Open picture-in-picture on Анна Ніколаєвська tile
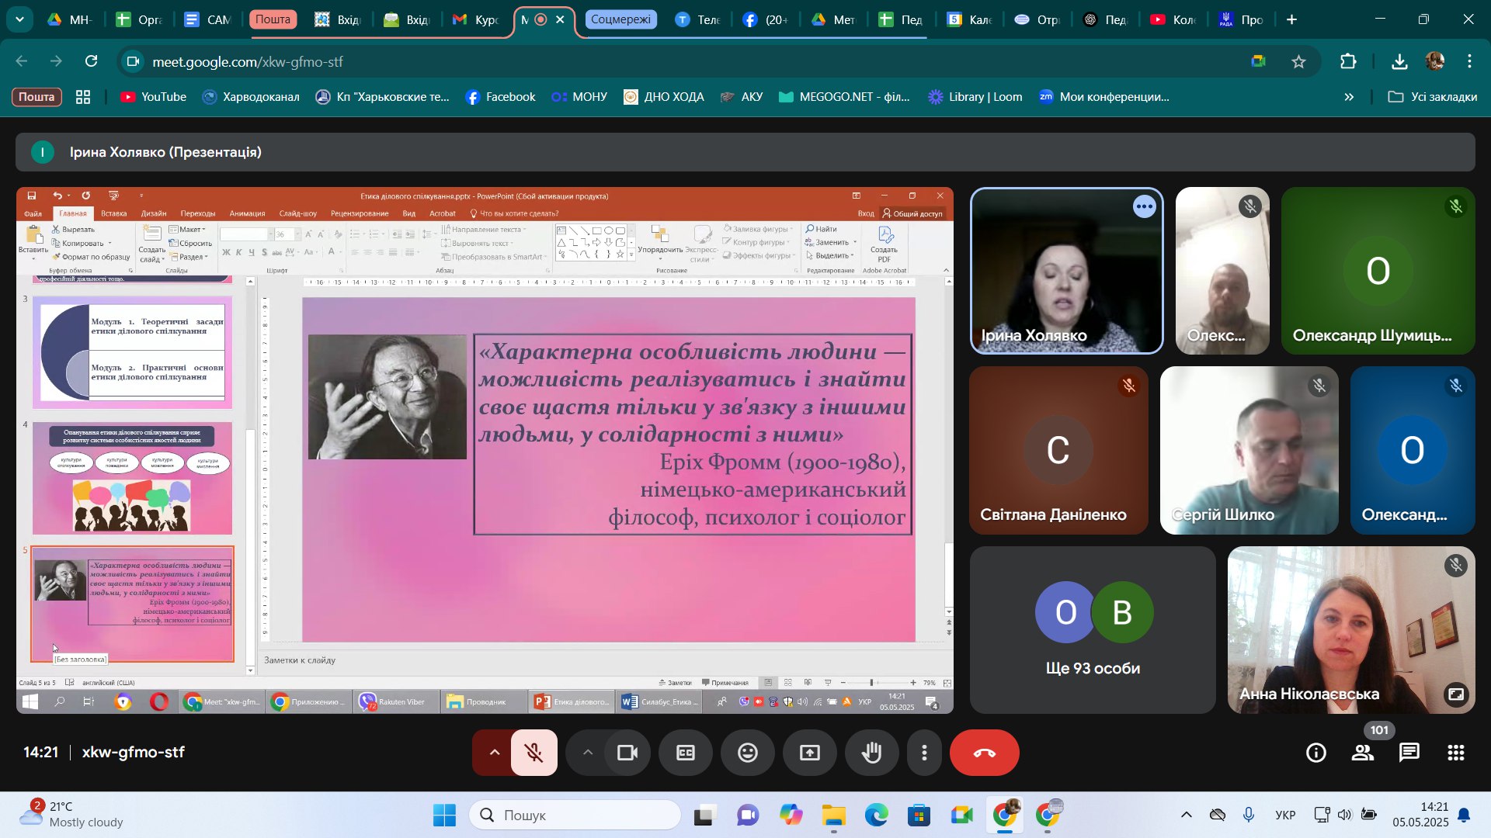This screenshot has width=1491, height=838. [1455, 694]
